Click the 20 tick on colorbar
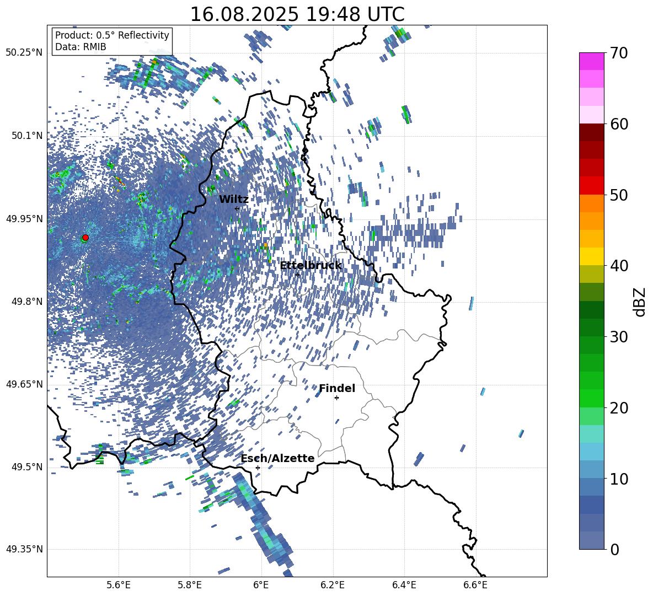This screenshot has width=653, height=596. pos(619,407)
